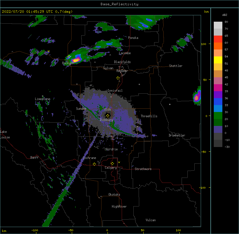Click the Airdrie town label
The height and width of the screenshot is (234, 239).
[x=112, y=149]
